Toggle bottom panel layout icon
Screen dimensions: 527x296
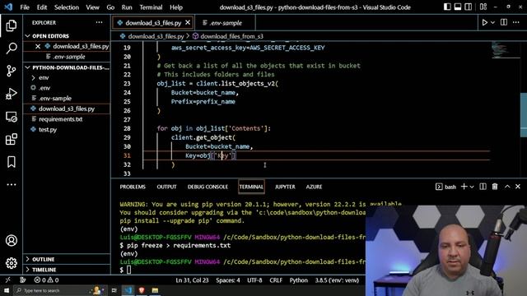tap(458, 7)
